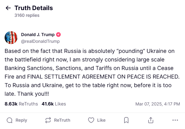This screenshot has width=185, height=129.
Task: Click the Truth Details page heading
Action: tap(34, 8)
